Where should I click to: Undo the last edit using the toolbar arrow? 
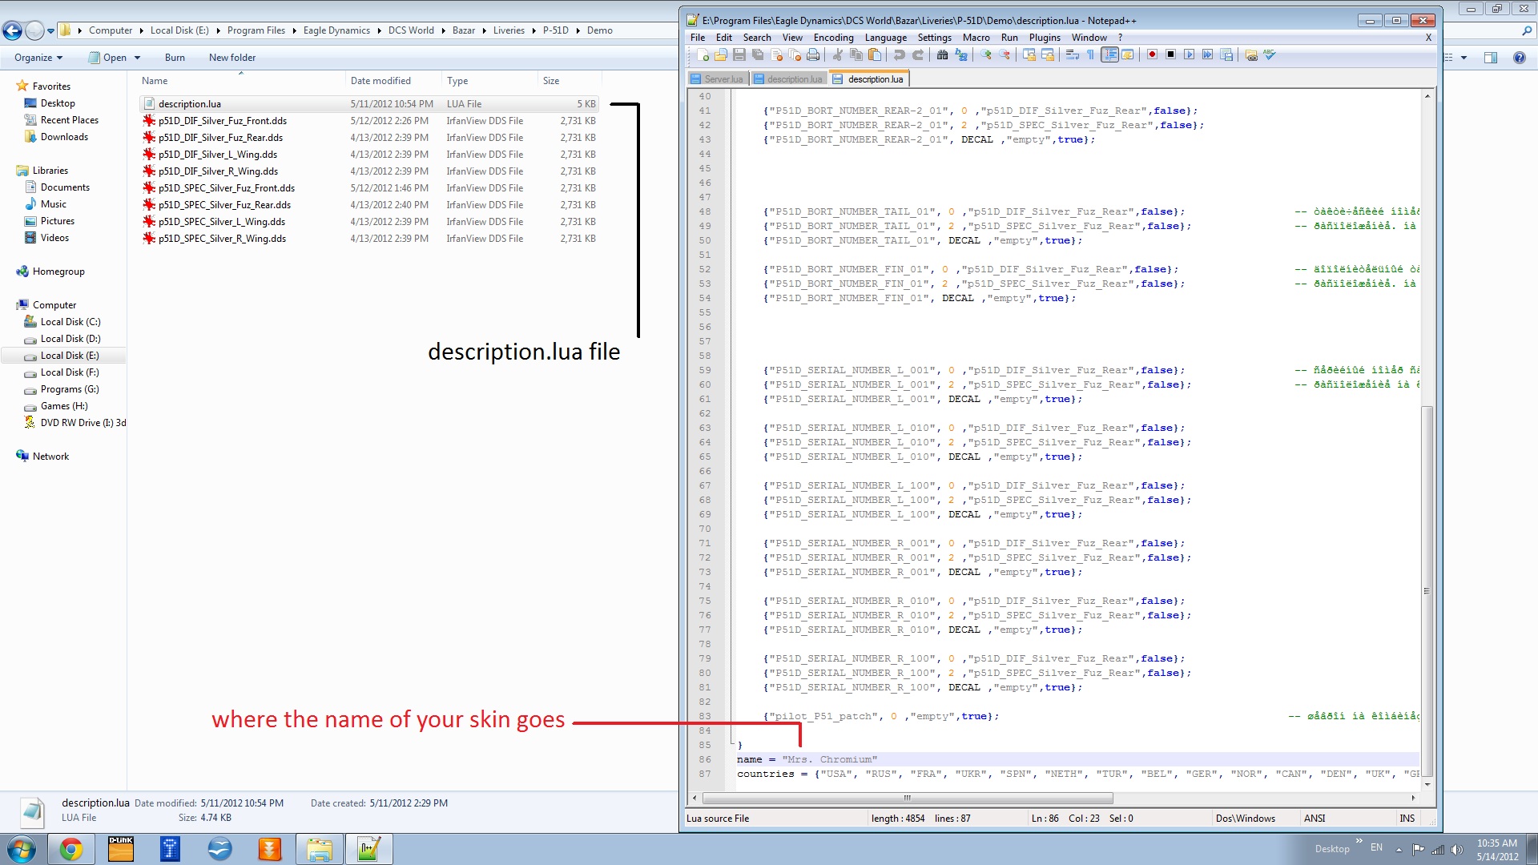tap(899, 55)
